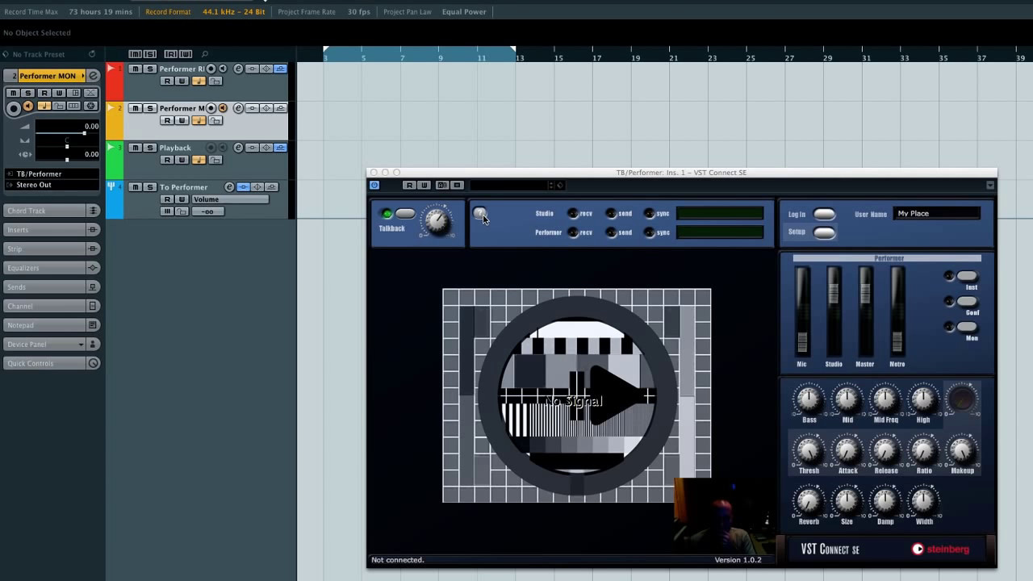Viewport: 1033px width, 581px height.
Task: Open edit channel settings for Playback track
Action: tap(238, 148)
